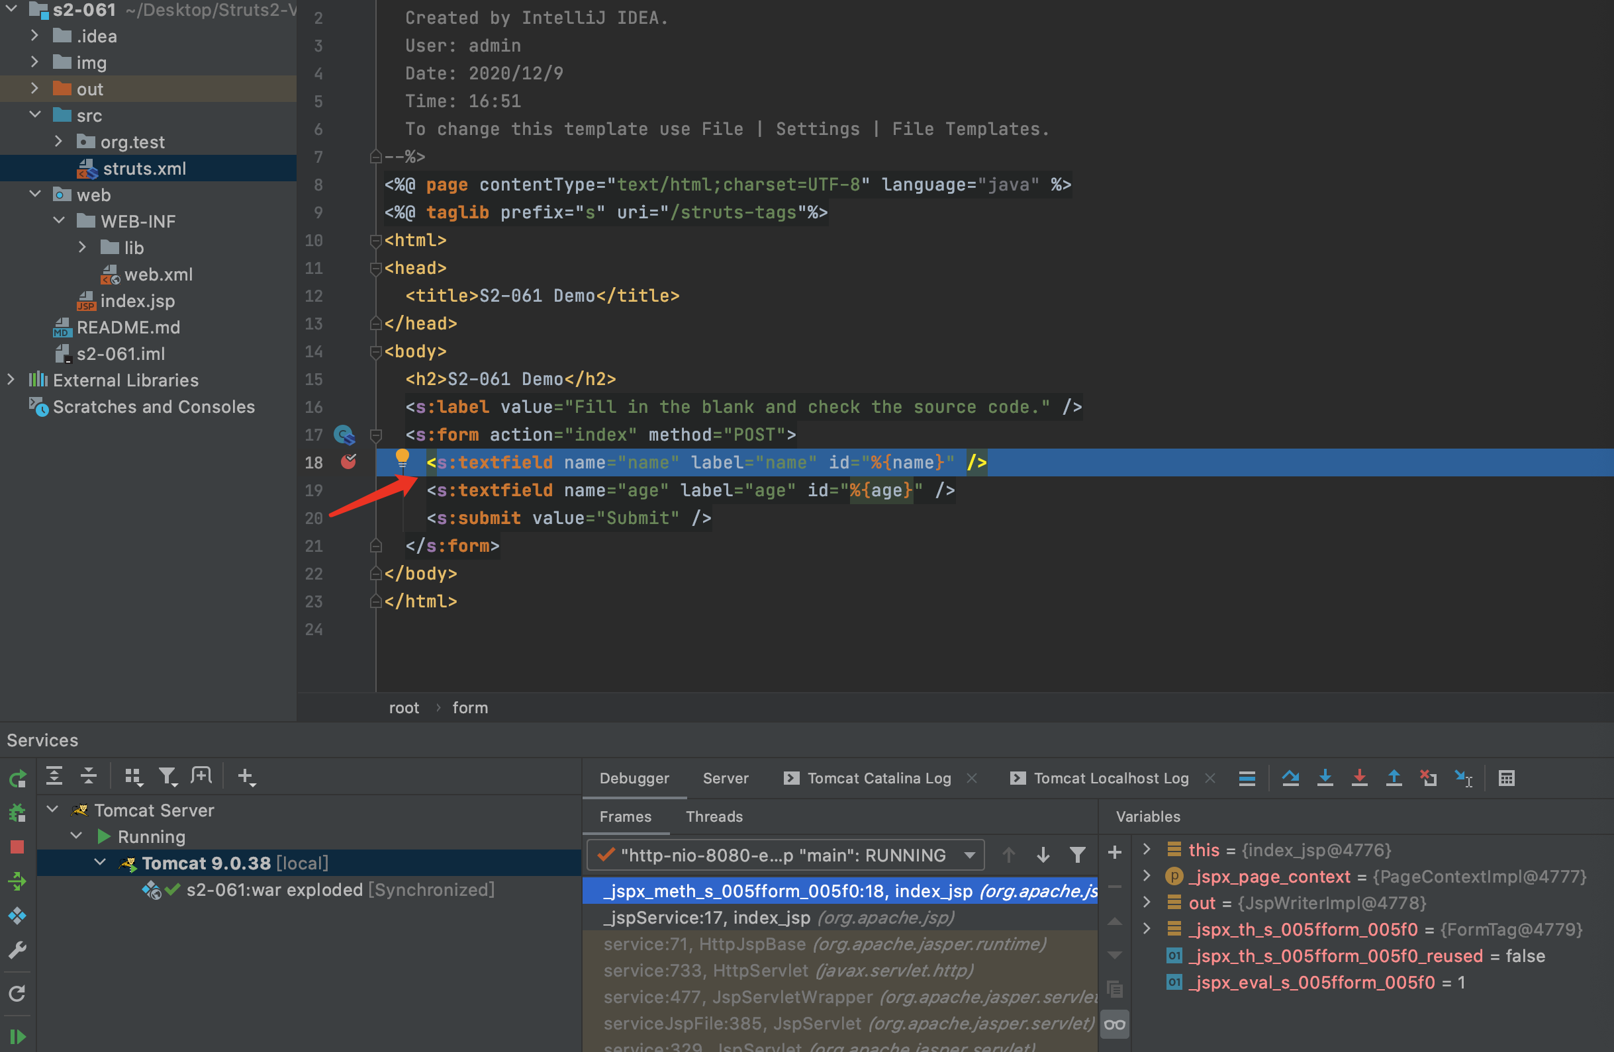
Task: Expand External Libraries node
Action: 10,380
